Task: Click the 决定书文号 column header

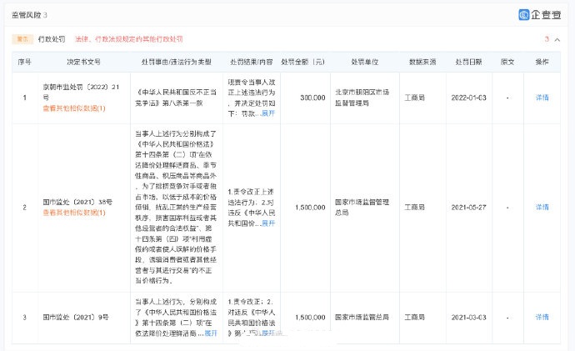Action: (x=83, y=63)
